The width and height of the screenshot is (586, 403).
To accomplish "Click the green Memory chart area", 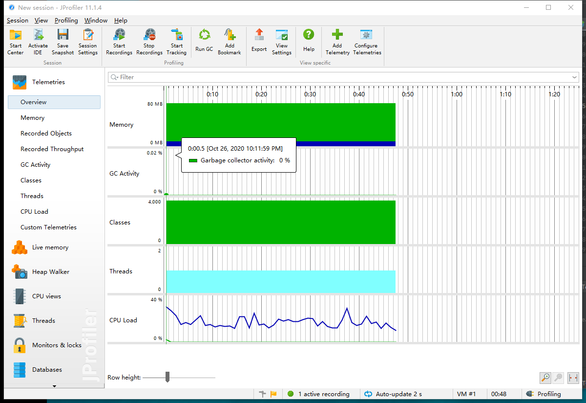I will coord(280,122).
